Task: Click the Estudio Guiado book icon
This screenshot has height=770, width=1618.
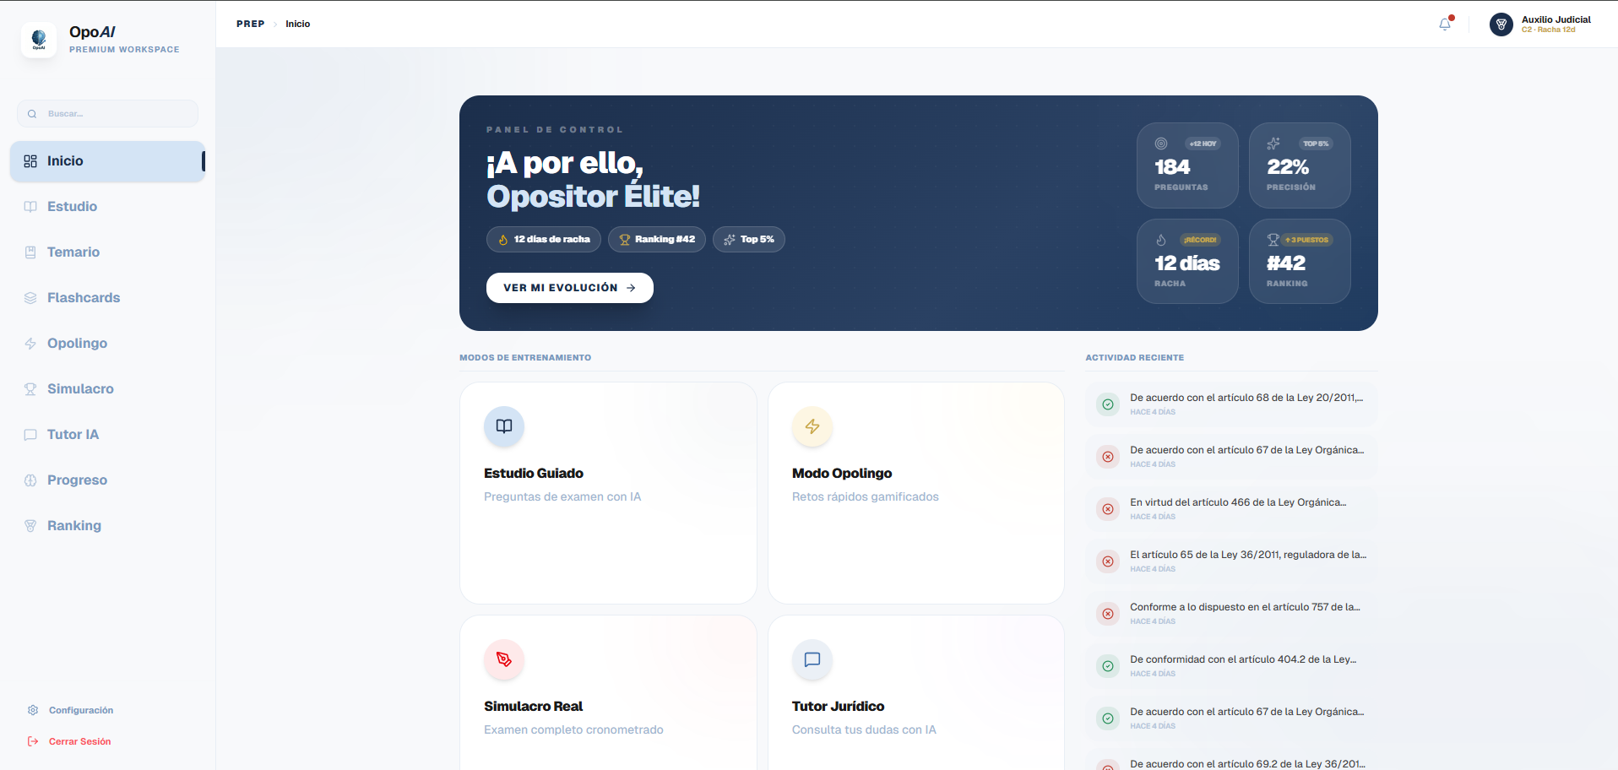Action: point(503,426)
